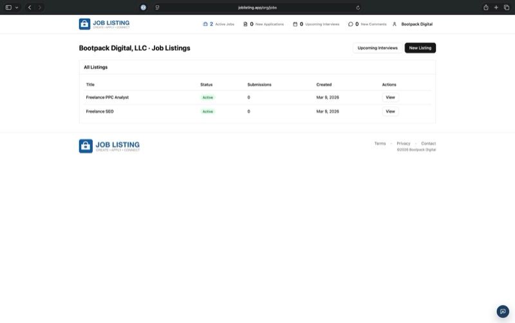Click the Upcoming Interviews calendar icon
The width and height of the screenshot is (515, 323).
295,24
